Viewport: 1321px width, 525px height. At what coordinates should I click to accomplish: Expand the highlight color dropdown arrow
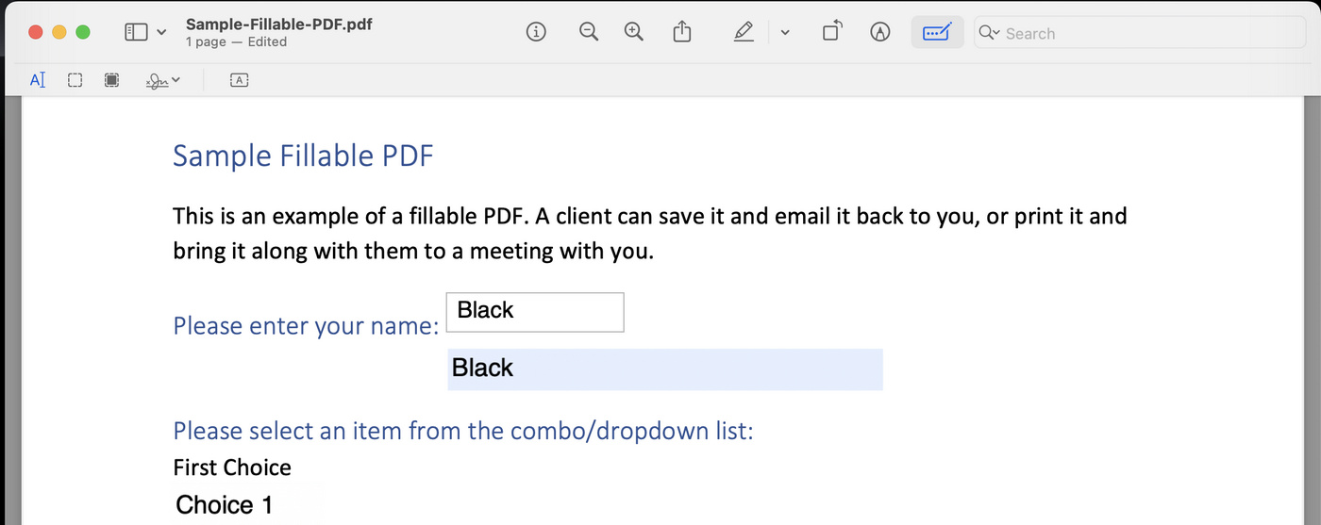[785, 33]
